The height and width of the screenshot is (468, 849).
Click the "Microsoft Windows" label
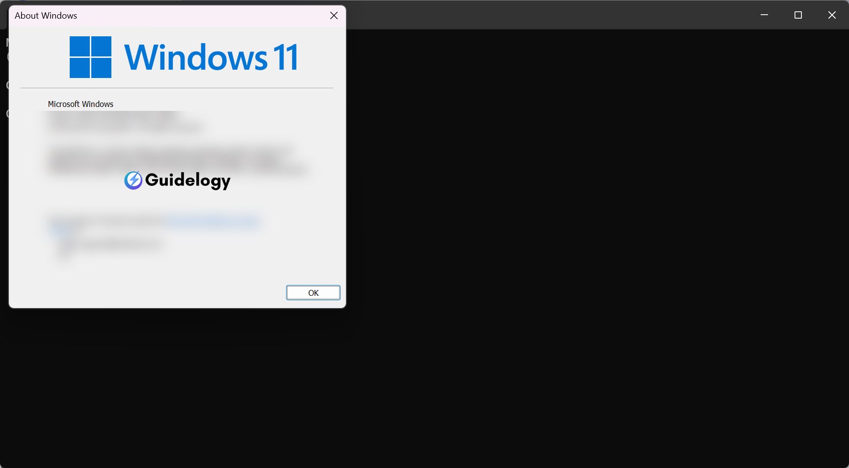tap(80, 104)
